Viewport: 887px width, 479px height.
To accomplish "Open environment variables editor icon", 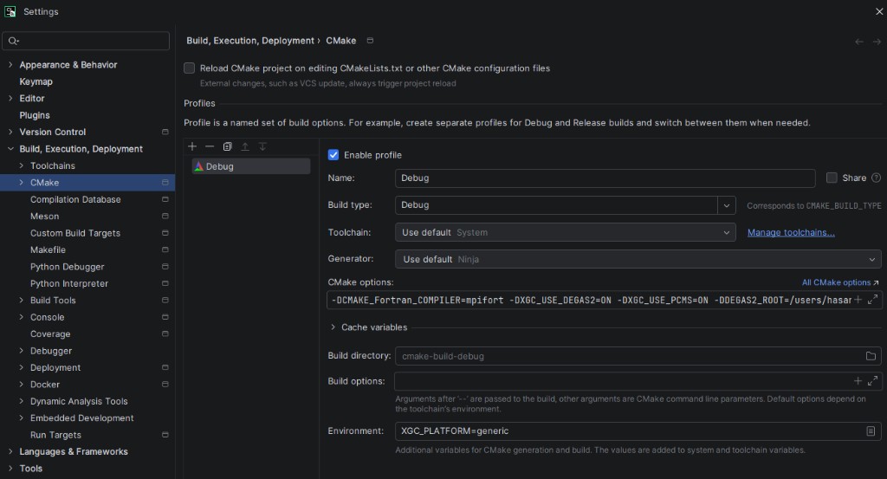I will pyautogui.click(x=871, y=431).
